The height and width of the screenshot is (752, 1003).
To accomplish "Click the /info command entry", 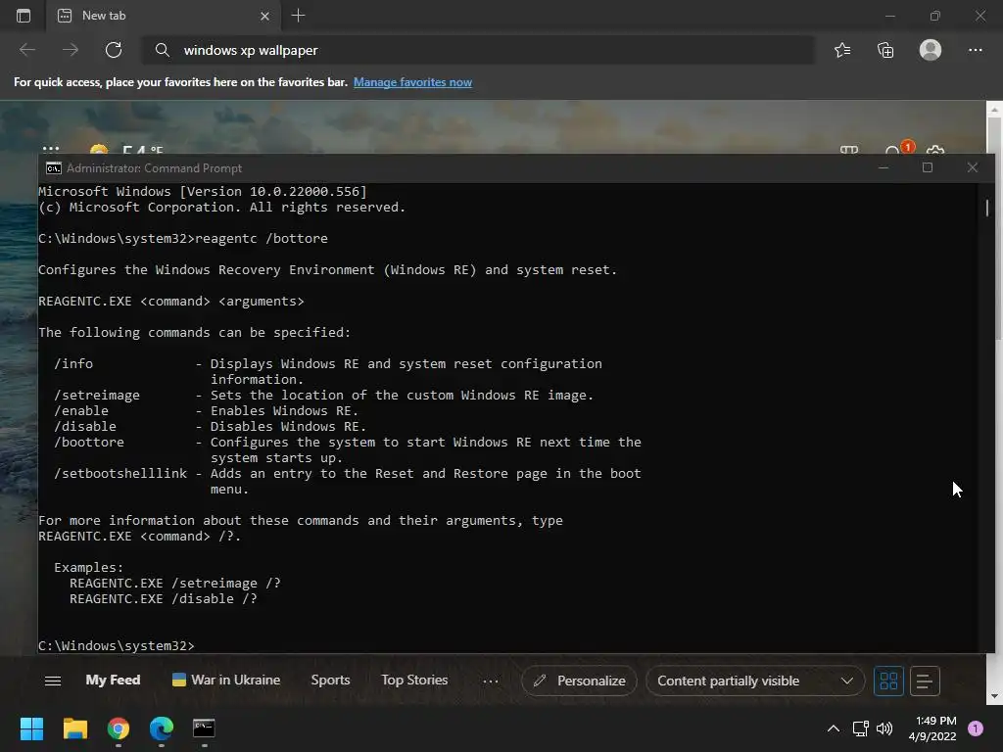I will (73, 364).
